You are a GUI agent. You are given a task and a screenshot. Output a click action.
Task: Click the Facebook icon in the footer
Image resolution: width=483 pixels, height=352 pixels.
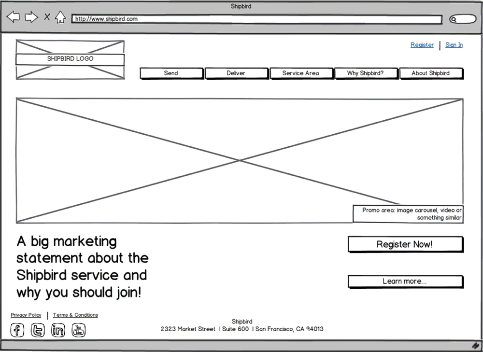pos(17,330)
